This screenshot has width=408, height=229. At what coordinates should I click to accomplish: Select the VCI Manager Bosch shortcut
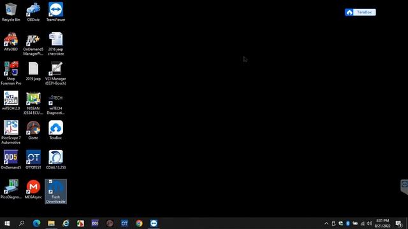coord(55,73)
